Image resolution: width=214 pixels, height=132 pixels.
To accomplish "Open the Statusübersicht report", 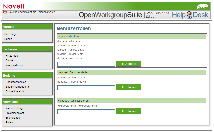I will tap(15, 91).
